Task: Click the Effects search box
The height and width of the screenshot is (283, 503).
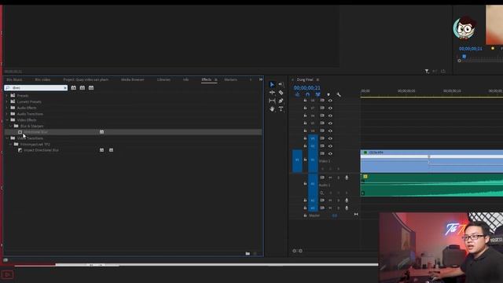Action: [x=35, y=87]
